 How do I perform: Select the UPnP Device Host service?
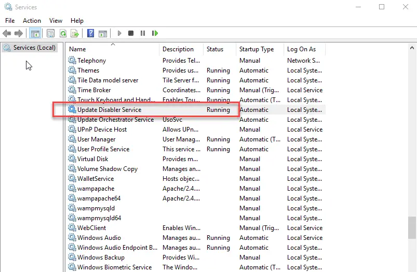coord(196,130)
